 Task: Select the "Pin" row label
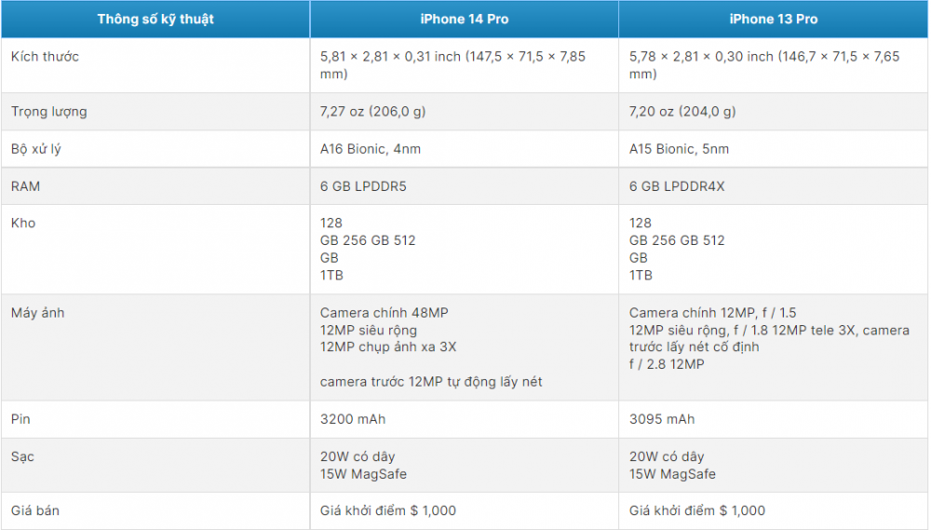20,419
